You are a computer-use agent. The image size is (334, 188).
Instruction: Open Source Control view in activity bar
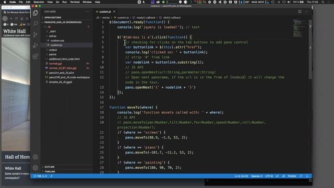click(x=35, y=34)
